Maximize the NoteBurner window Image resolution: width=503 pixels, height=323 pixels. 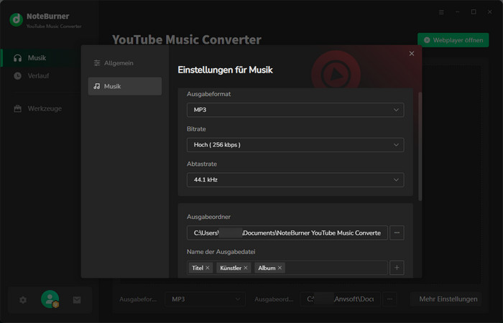tap(474, 12)
